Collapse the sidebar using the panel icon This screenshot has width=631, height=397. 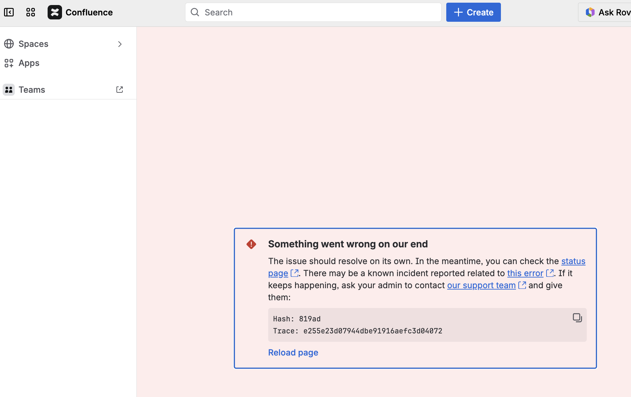[x=9, y=12]
